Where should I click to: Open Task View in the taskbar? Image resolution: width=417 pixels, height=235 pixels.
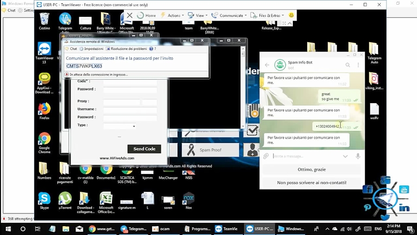click(x=38, y=229)
